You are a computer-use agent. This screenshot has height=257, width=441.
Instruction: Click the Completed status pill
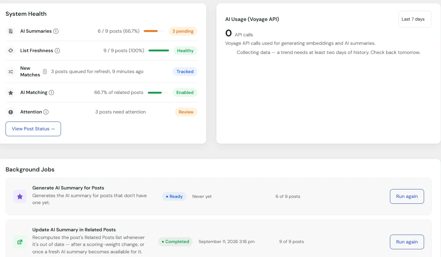[175, 242]
